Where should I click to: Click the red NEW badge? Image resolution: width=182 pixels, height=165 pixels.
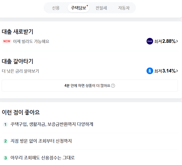pos(7,41)
